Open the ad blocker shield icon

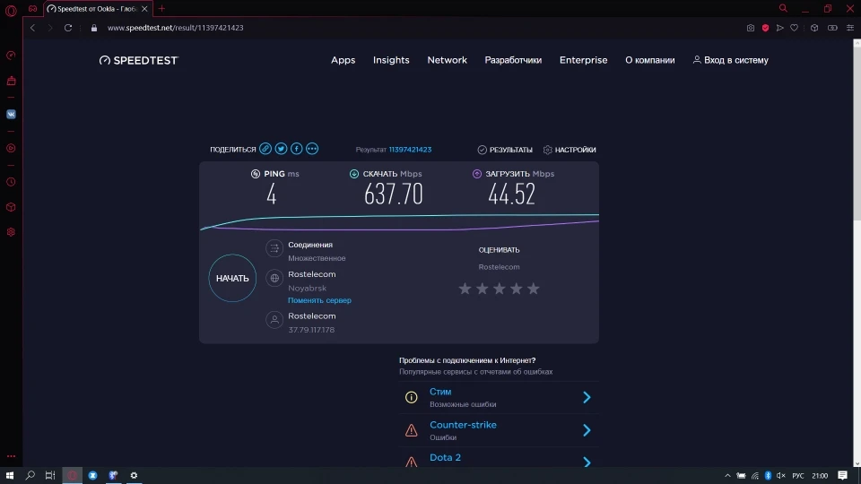tap(765, 28)
